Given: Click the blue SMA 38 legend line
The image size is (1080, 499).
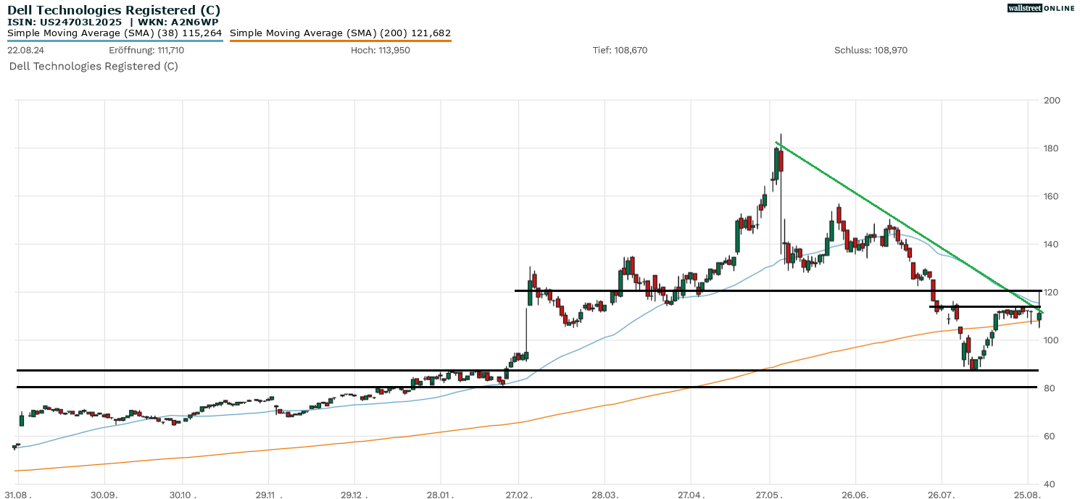Looking at the screenshot, I should coord(115,41).
